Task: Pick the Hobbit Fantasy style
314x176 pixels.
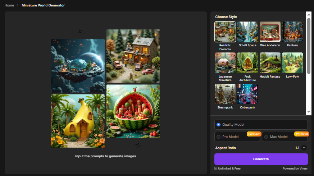Action: [x=270, y=63]
